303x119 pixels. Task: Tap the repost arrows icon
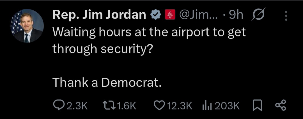click(108, 106)
